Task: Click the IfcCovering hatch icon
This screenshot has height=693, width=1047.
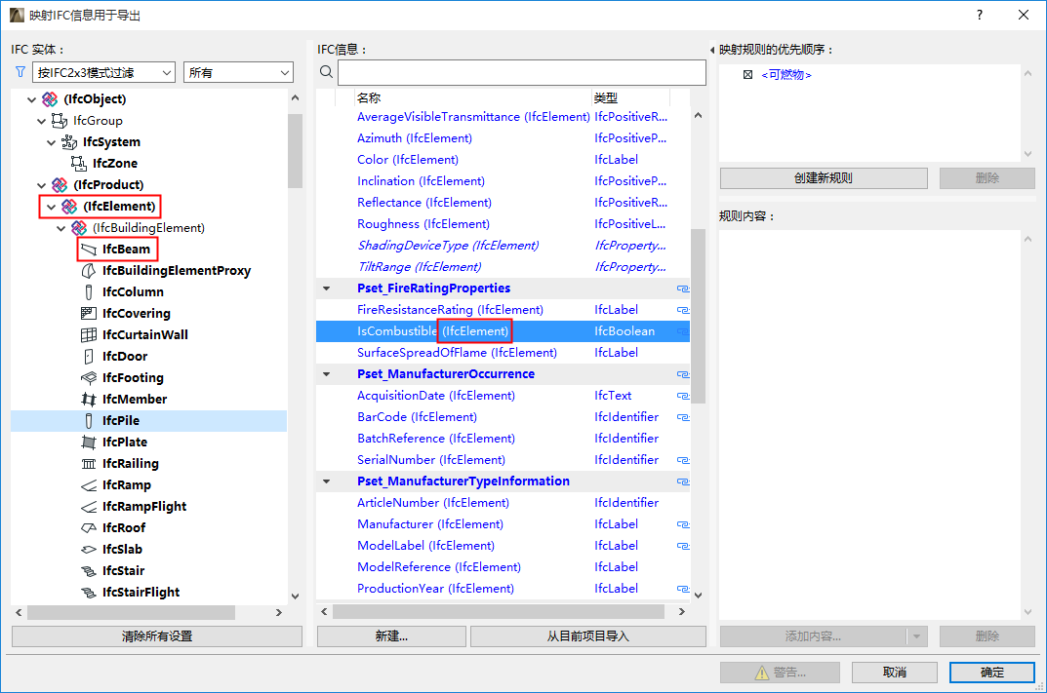Action: (x=89, y=314)
